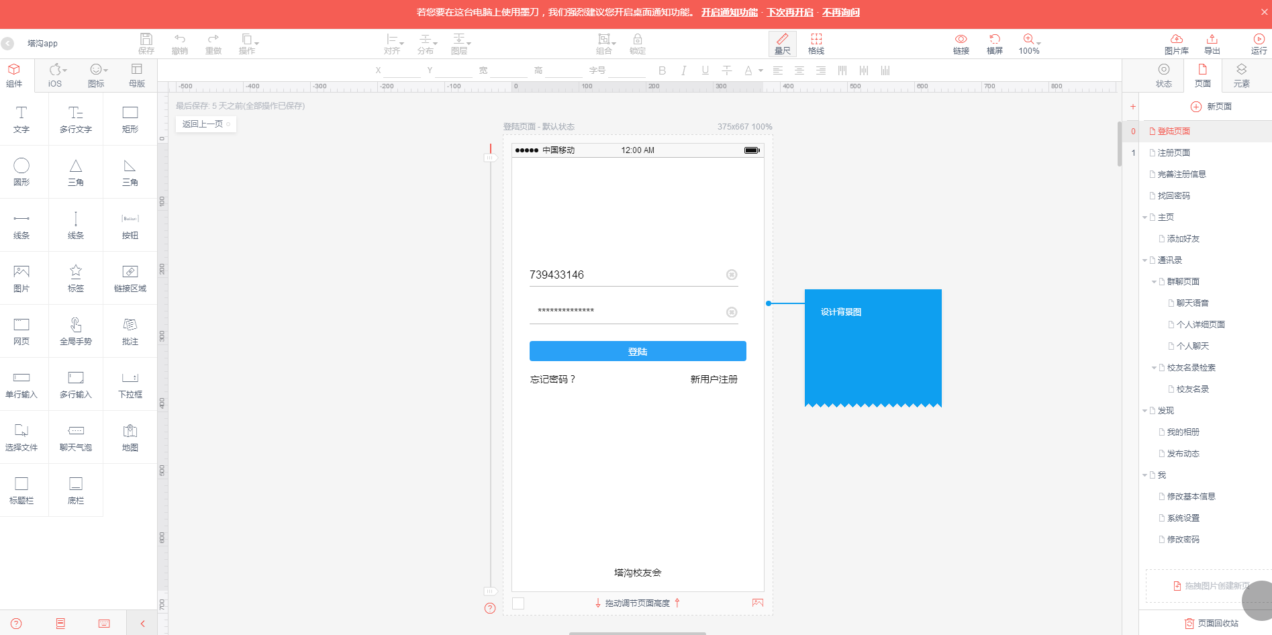Toggle underline text formatting
The width and height of the screenshot is (1272, 635).
[705, 70]
